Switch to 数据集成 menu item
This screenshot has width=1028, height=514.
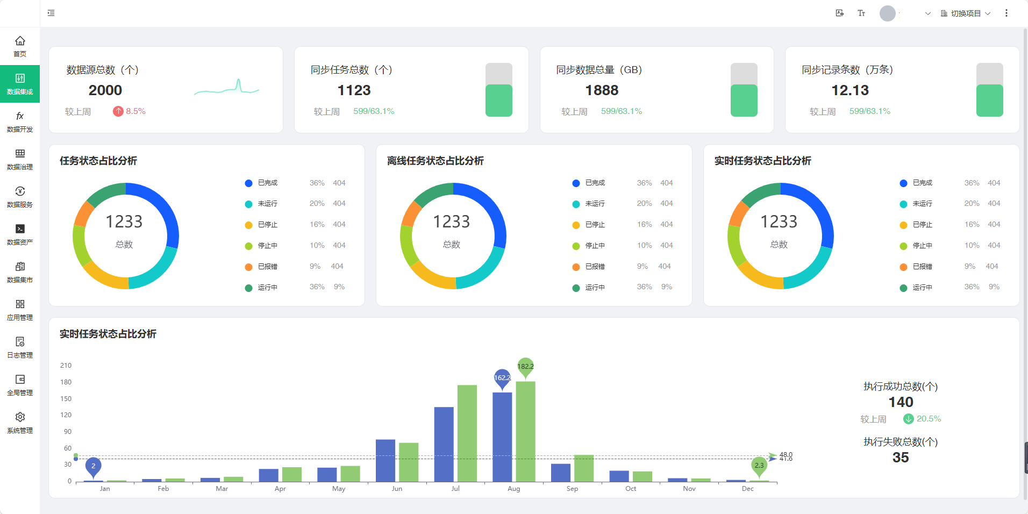[x=20, y=84]
